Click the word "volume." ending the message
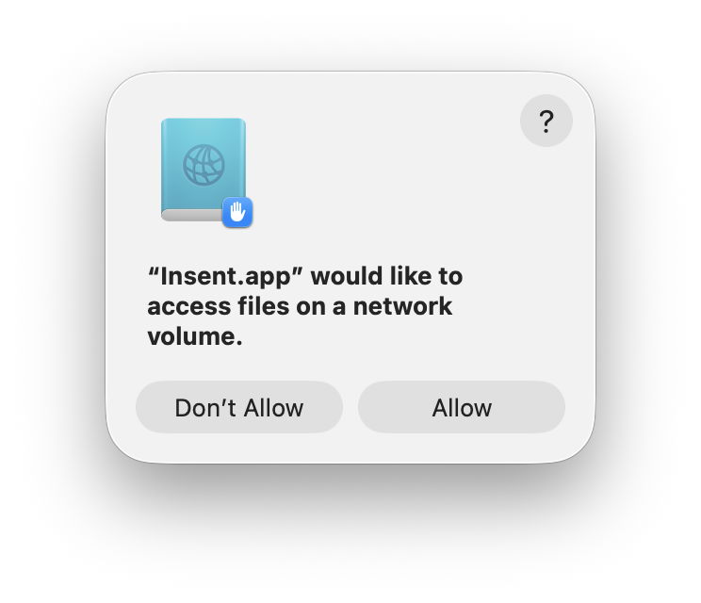Viewport: 701px width, 603px height. point(195,336)
